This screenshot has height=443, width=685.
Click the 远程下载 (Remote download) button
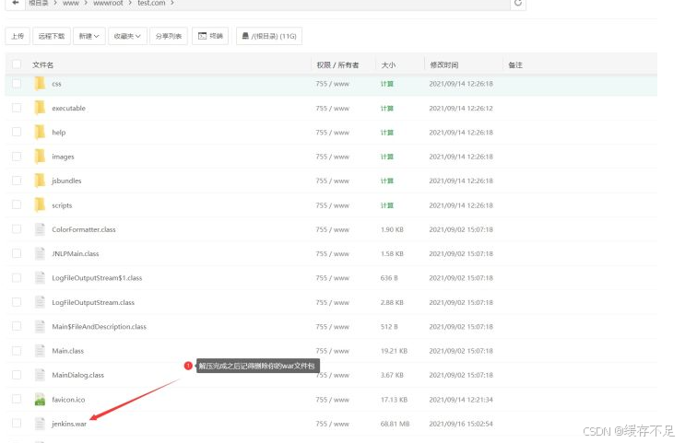[52, 36]
